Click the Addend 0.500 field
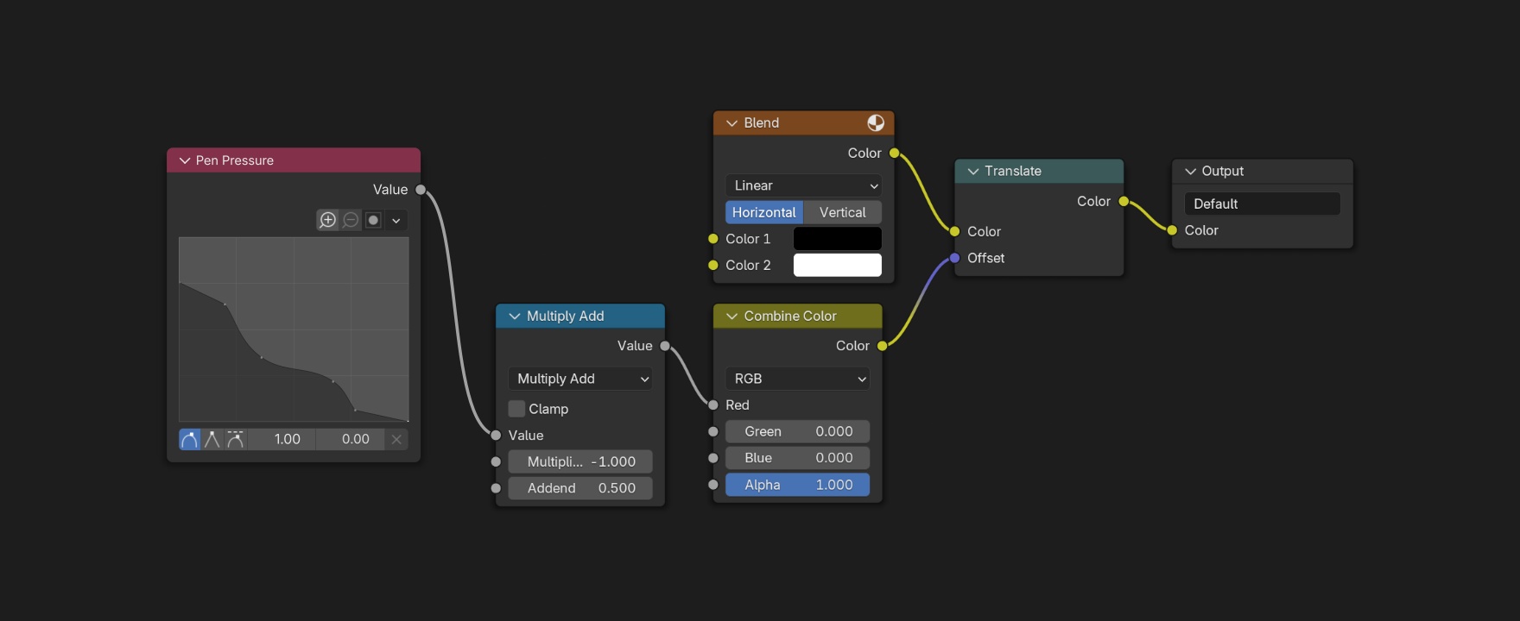The width and height of the screenshot is (1520, 621). click(x=580, y=488)
